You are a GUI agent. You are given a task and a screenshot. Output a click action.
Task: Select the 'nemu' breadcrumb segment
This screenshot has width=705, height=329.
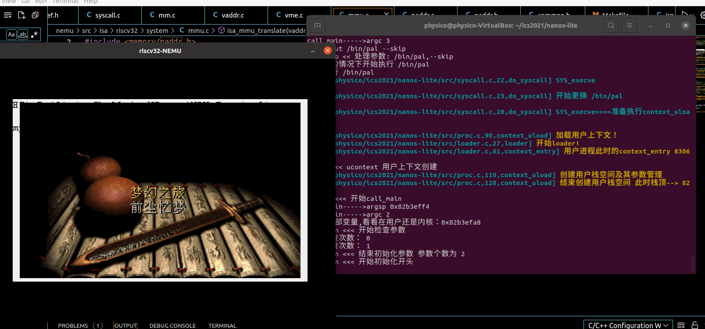click(x=65, y=31)
